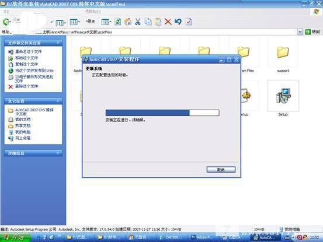Click the red X Delete toolbar icon

168,22
